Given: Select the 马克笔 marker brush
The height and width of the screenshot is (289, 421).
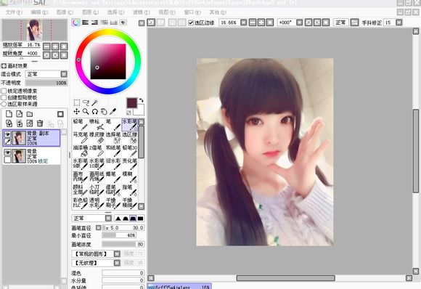Looking at the screenshot, I should coord(81,137).
